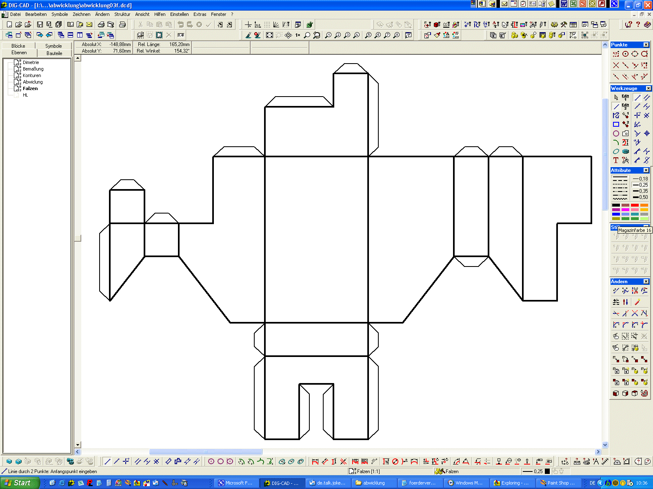Click the zoom magnifier icon
653x489 pixels.
(307, 35)
